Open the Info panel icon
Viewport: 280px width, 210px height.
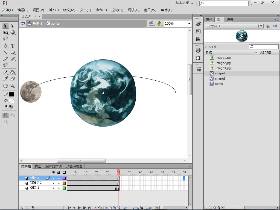[x=198, y=50]
